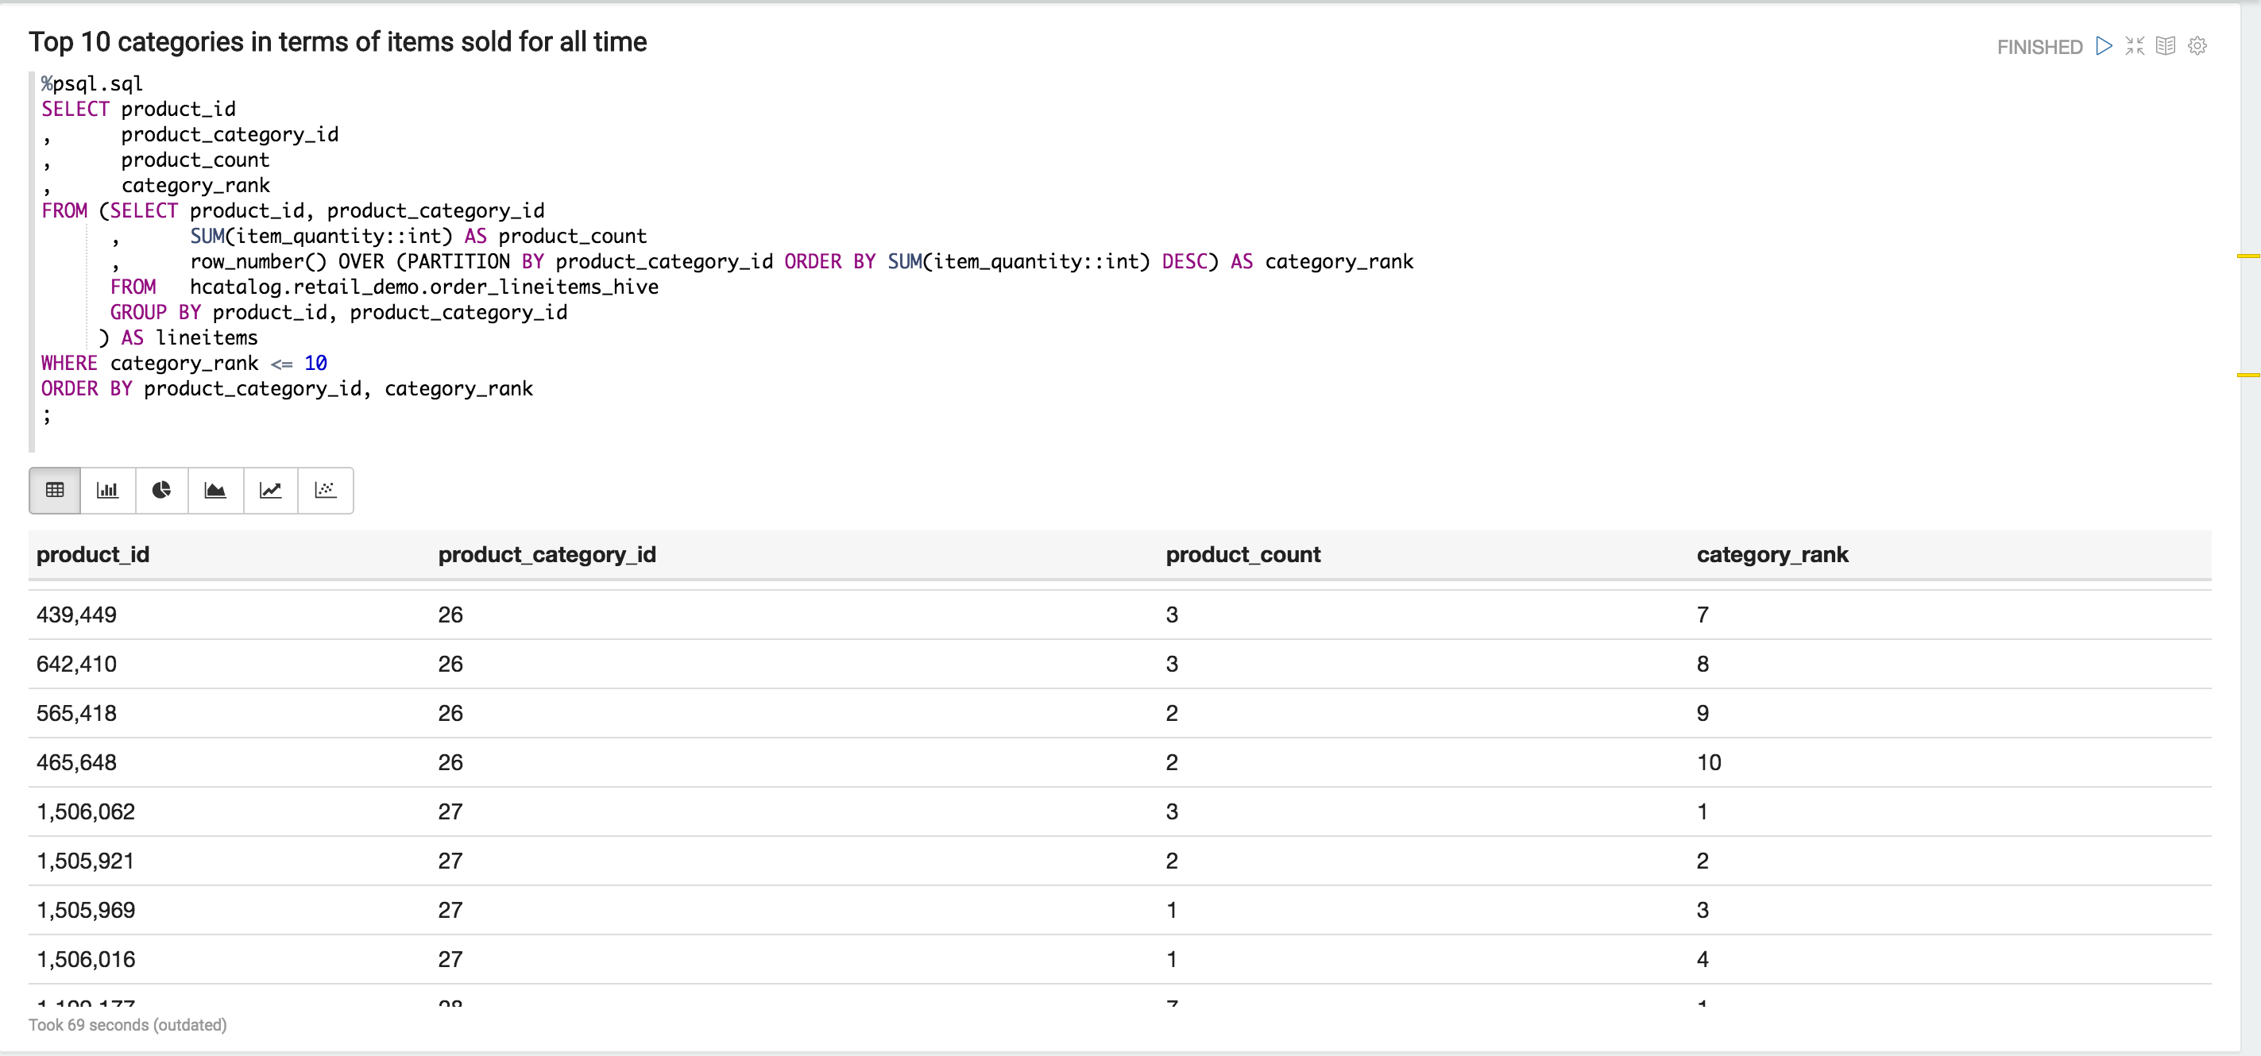Run the SQL paragraph again

[x=2103, y=45]
